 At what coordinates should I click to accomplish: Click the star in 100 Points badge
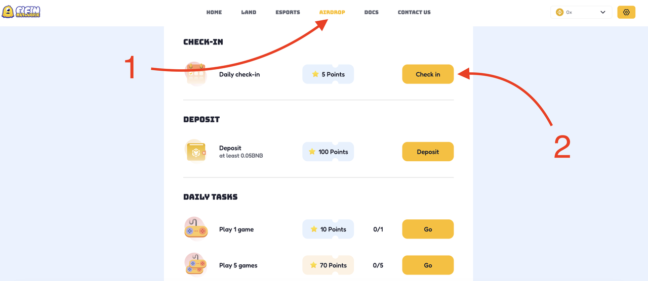pos(312,151)
